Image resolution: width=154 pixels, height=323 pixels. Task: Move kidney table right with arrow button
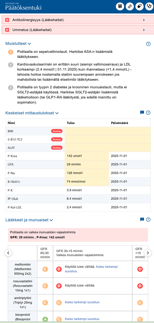click(148, 253)
